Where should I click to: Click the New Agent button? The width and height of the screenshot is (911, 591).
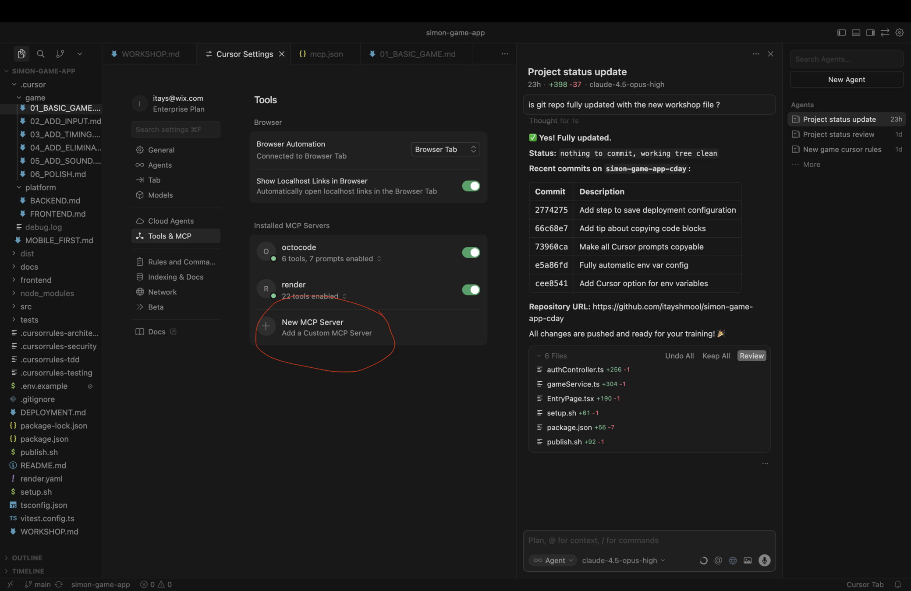pyautogui.click(x=846, y=79)
